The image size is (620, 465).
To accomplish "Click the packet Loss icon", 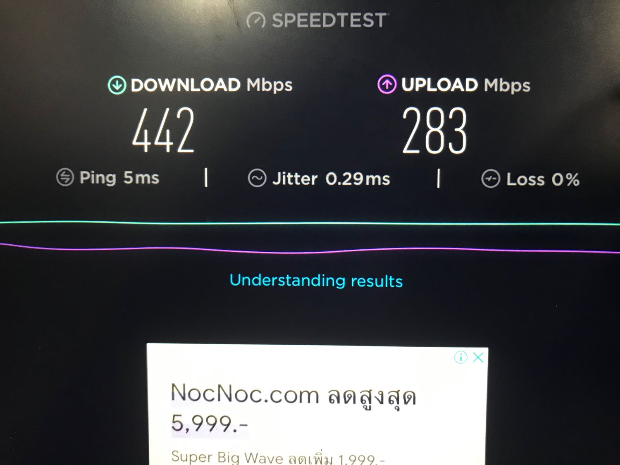I will pyautogui.click(x=491, y=179).
